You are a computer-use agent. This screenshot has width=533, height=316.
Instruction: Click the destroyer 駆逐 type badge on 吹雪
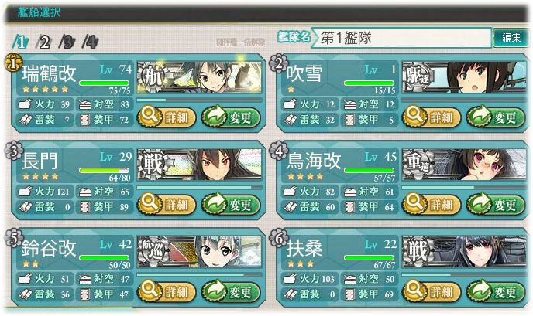pyautogui.click(x=417, y=77)
